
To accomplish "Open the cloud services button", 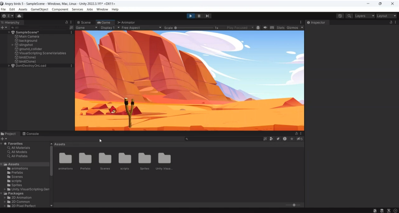I will (x=19, y=16).
